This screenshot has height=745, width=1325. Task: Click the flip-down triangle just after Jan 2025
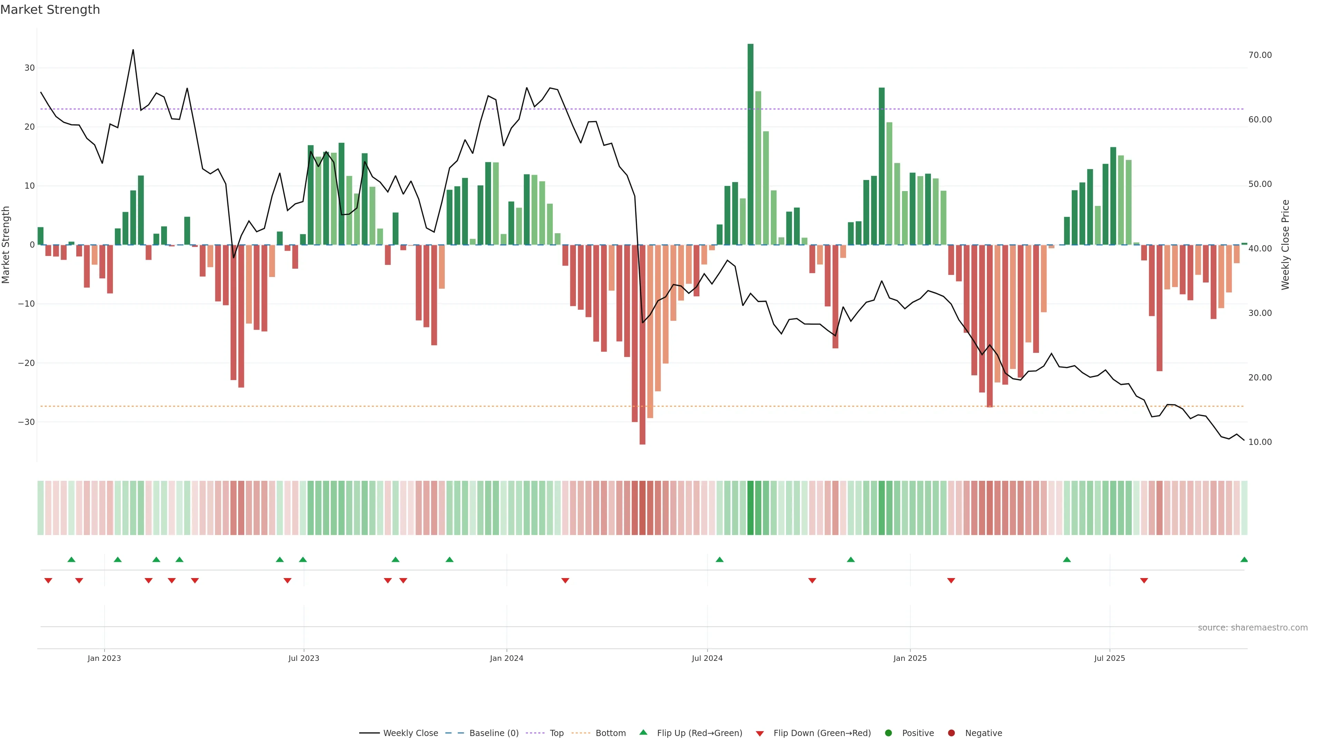pos(951,580)
